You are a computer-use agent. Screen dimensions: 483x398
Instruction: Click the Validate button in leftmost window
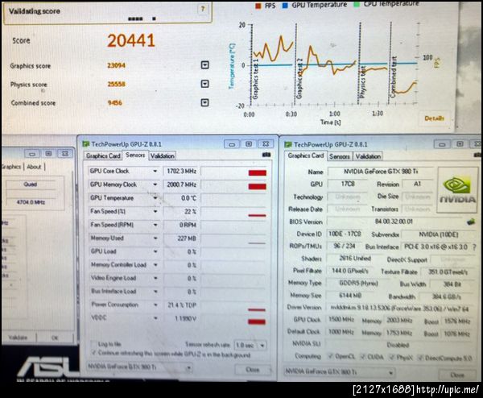[x=18, y=338]
